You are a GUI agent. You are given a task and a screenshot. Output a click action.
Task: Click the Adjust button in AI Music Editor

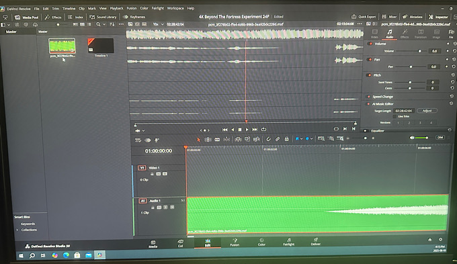(x=427, y=111)
